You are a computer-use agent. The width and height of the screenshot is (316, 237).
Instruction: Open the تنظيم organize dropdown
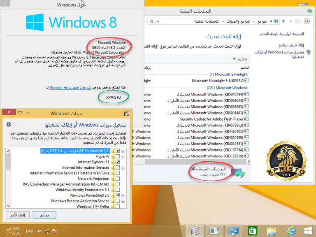pos(240,59)
